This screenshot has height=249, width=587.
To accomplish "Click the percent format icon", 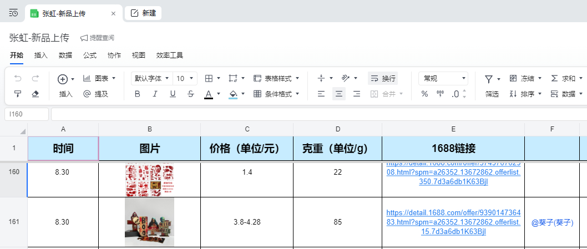I will click(424, 94).
